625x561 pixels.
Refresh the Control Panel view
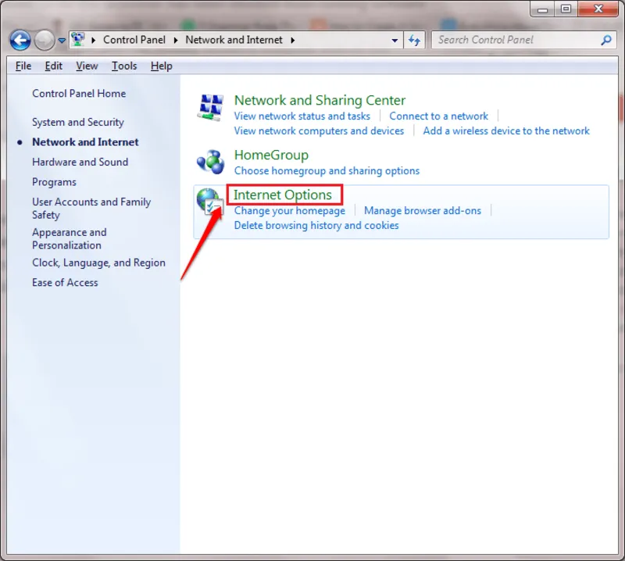(414, 40)
